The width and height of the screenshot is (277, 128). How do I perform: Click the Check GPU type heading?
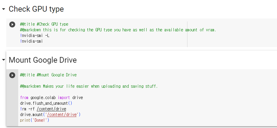(x=36, y=9)
